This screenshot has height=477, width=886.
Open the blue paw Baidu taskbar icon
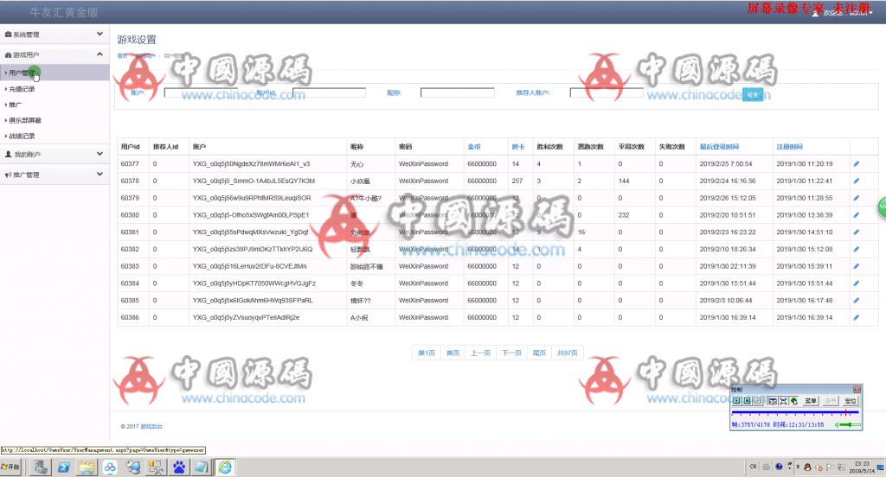coord(179,467)
